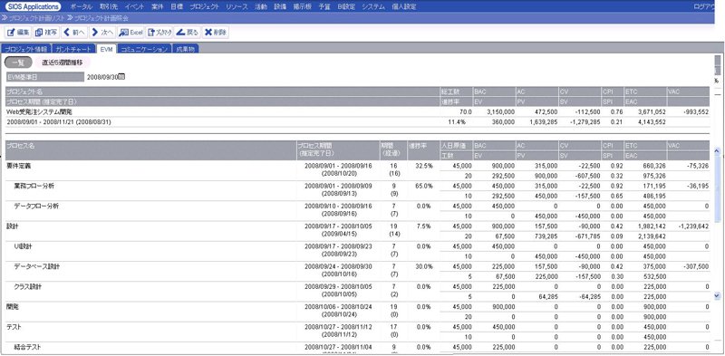The width and height of the screenshot is (725, 356).
Task: Open the リソース menu
Action: pyautogui.click(x=237, y=7)
